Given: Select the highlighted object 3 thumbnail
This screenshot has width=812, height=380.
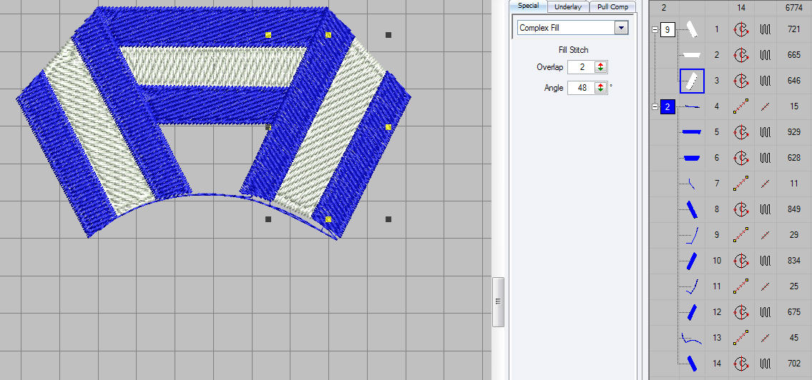Looking at the screenshot, I should tap(692, 81).
